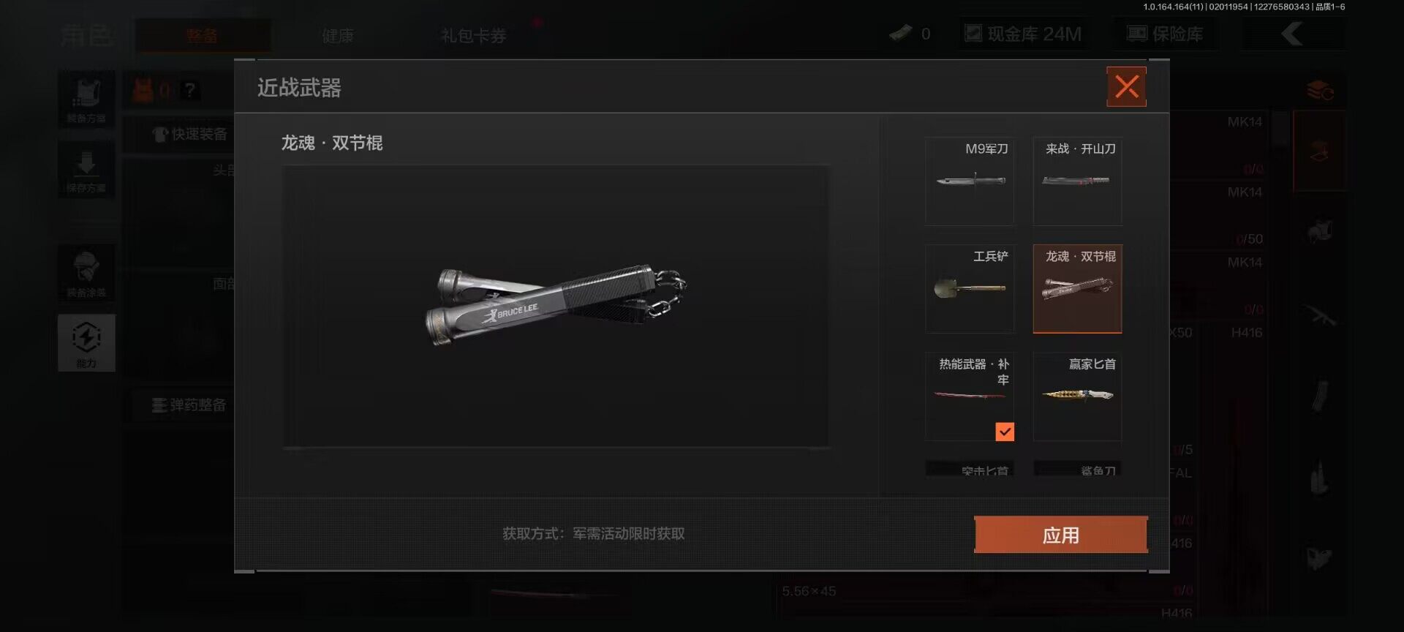
Task: Select the partially visible 鲨鱼刀 item
Action: (1077, 468)
